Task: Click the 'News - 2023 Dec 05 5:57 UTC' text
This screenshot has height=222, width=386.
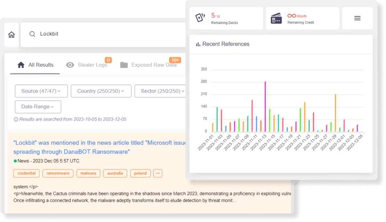Action: [x=48, y=161]
